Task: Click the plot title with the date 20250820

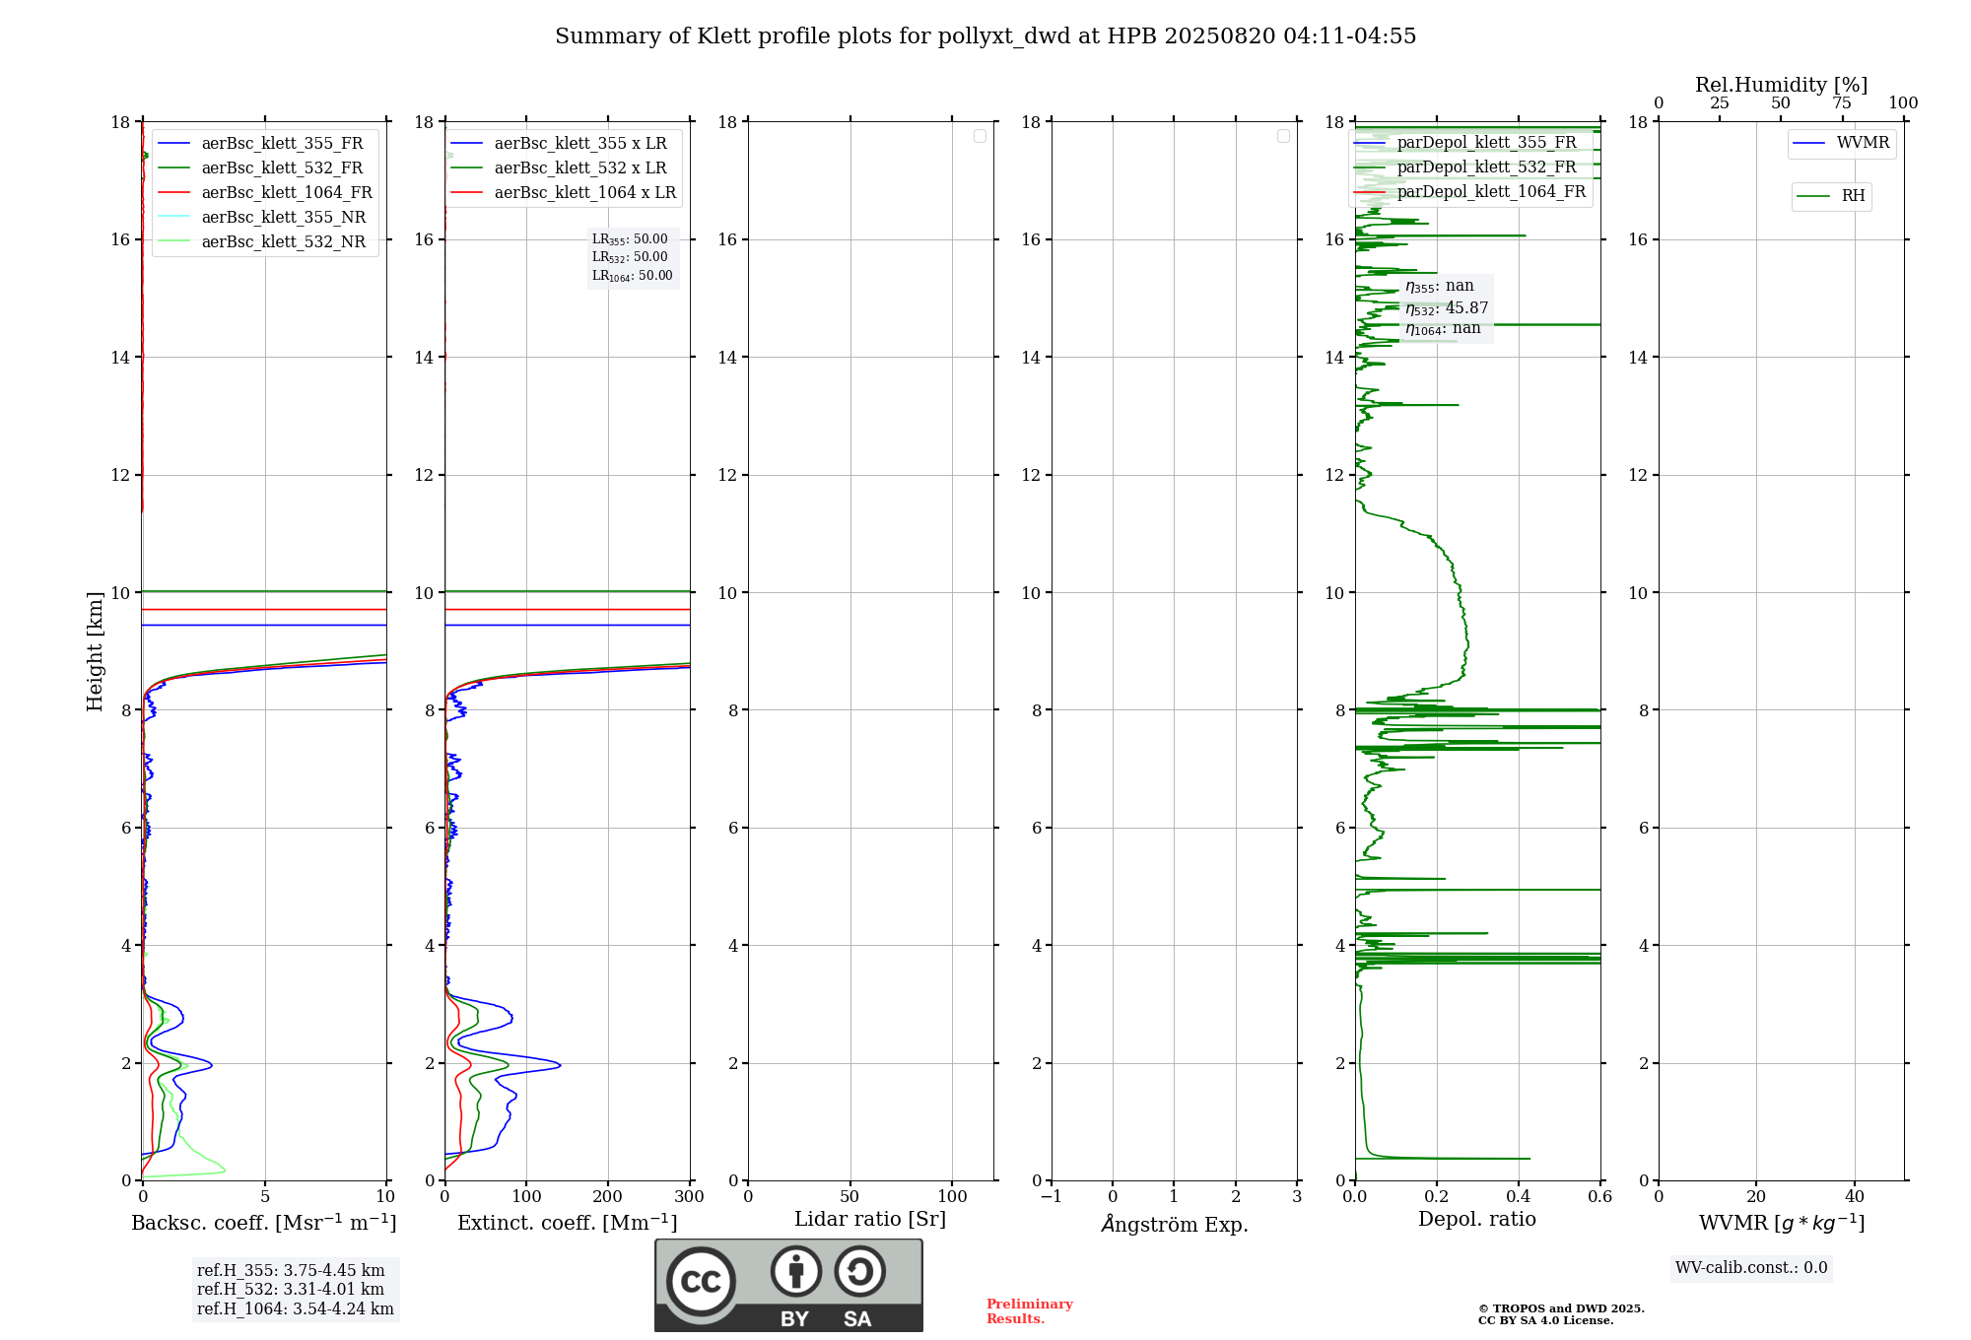Action: pyautogui.click(x=985, y=36)
